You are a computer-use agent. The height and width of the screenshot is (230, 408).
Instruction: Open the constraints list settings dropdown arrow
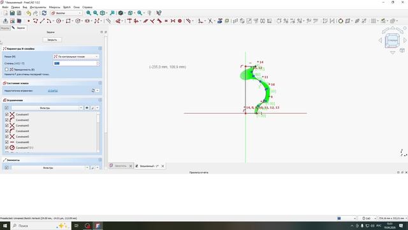pyautogui.click(x=98, y=108)
